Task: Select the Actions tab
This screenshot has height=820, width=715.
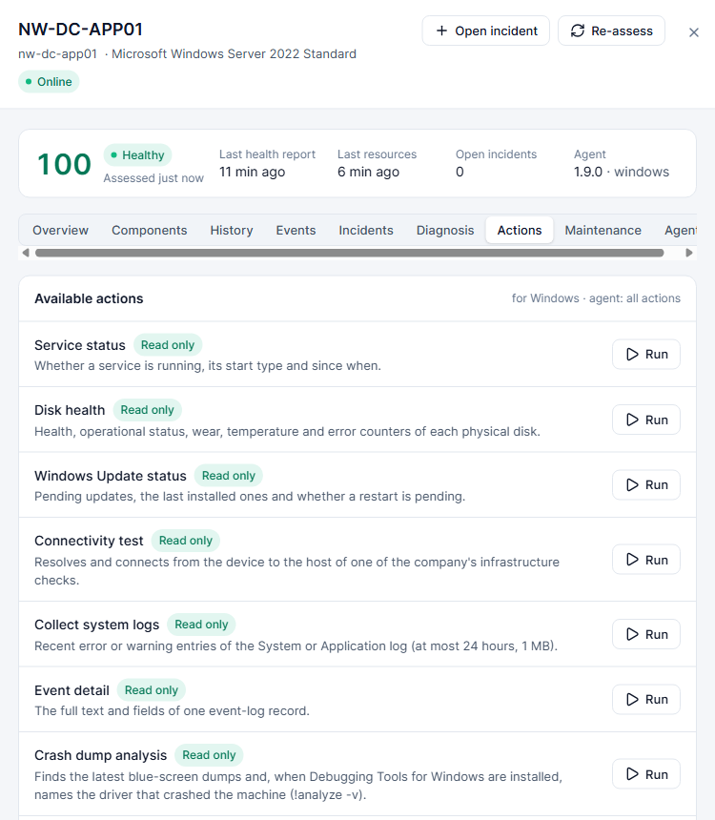Action: [520, 230]
